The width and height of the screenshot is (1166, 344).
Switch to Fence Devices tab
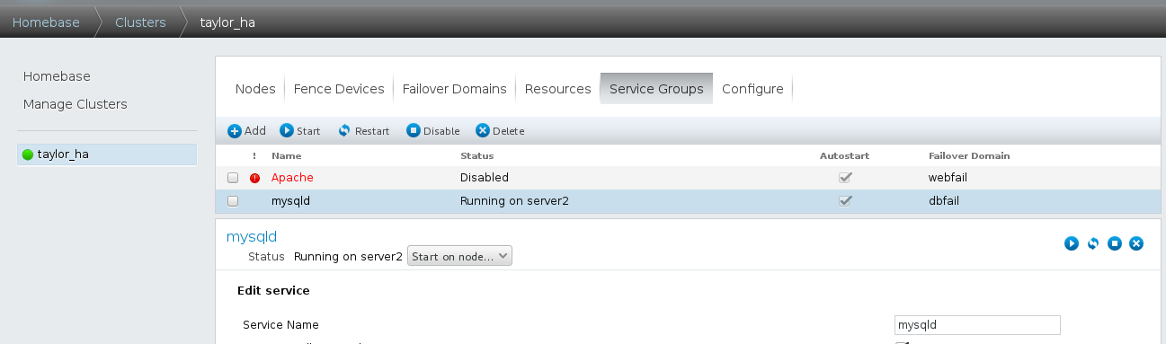tap(339, 89)
